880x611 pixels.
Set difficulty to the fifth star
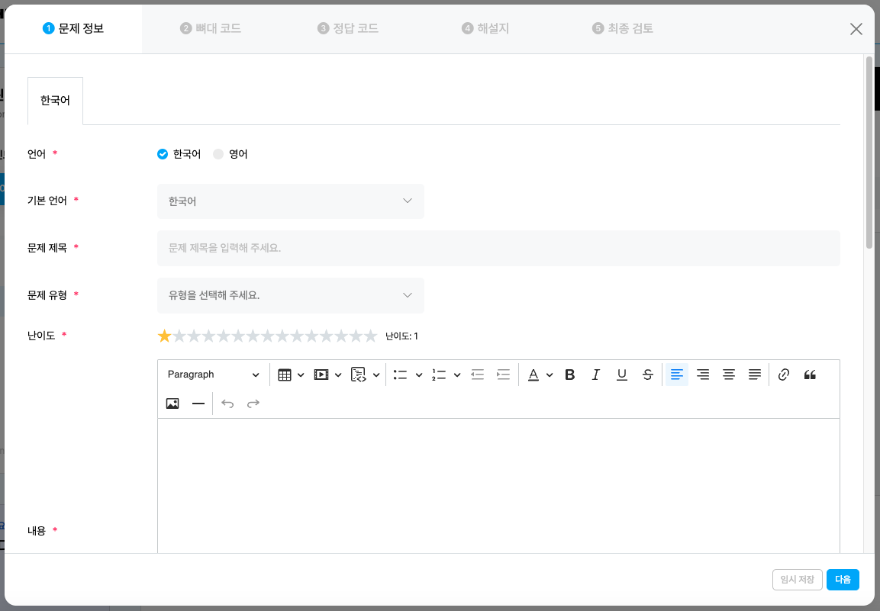coord(224,336)
